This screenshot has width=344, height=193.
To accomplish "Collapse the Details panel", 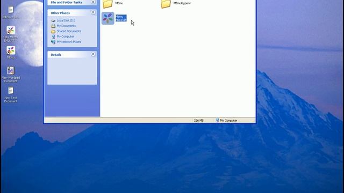I will pos(93,54).
